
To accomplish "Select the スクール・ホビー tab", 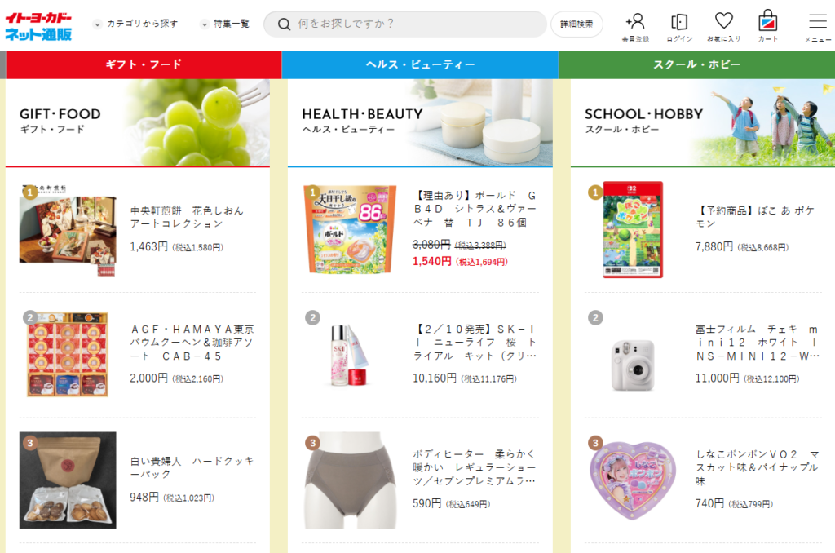I will coord(696,64).
